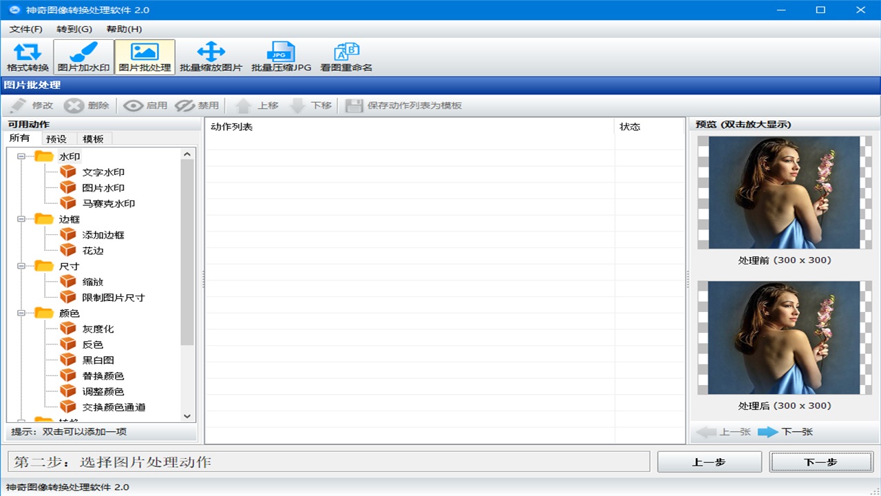Open the 格式转换 format conversion tool

[28, 57]
